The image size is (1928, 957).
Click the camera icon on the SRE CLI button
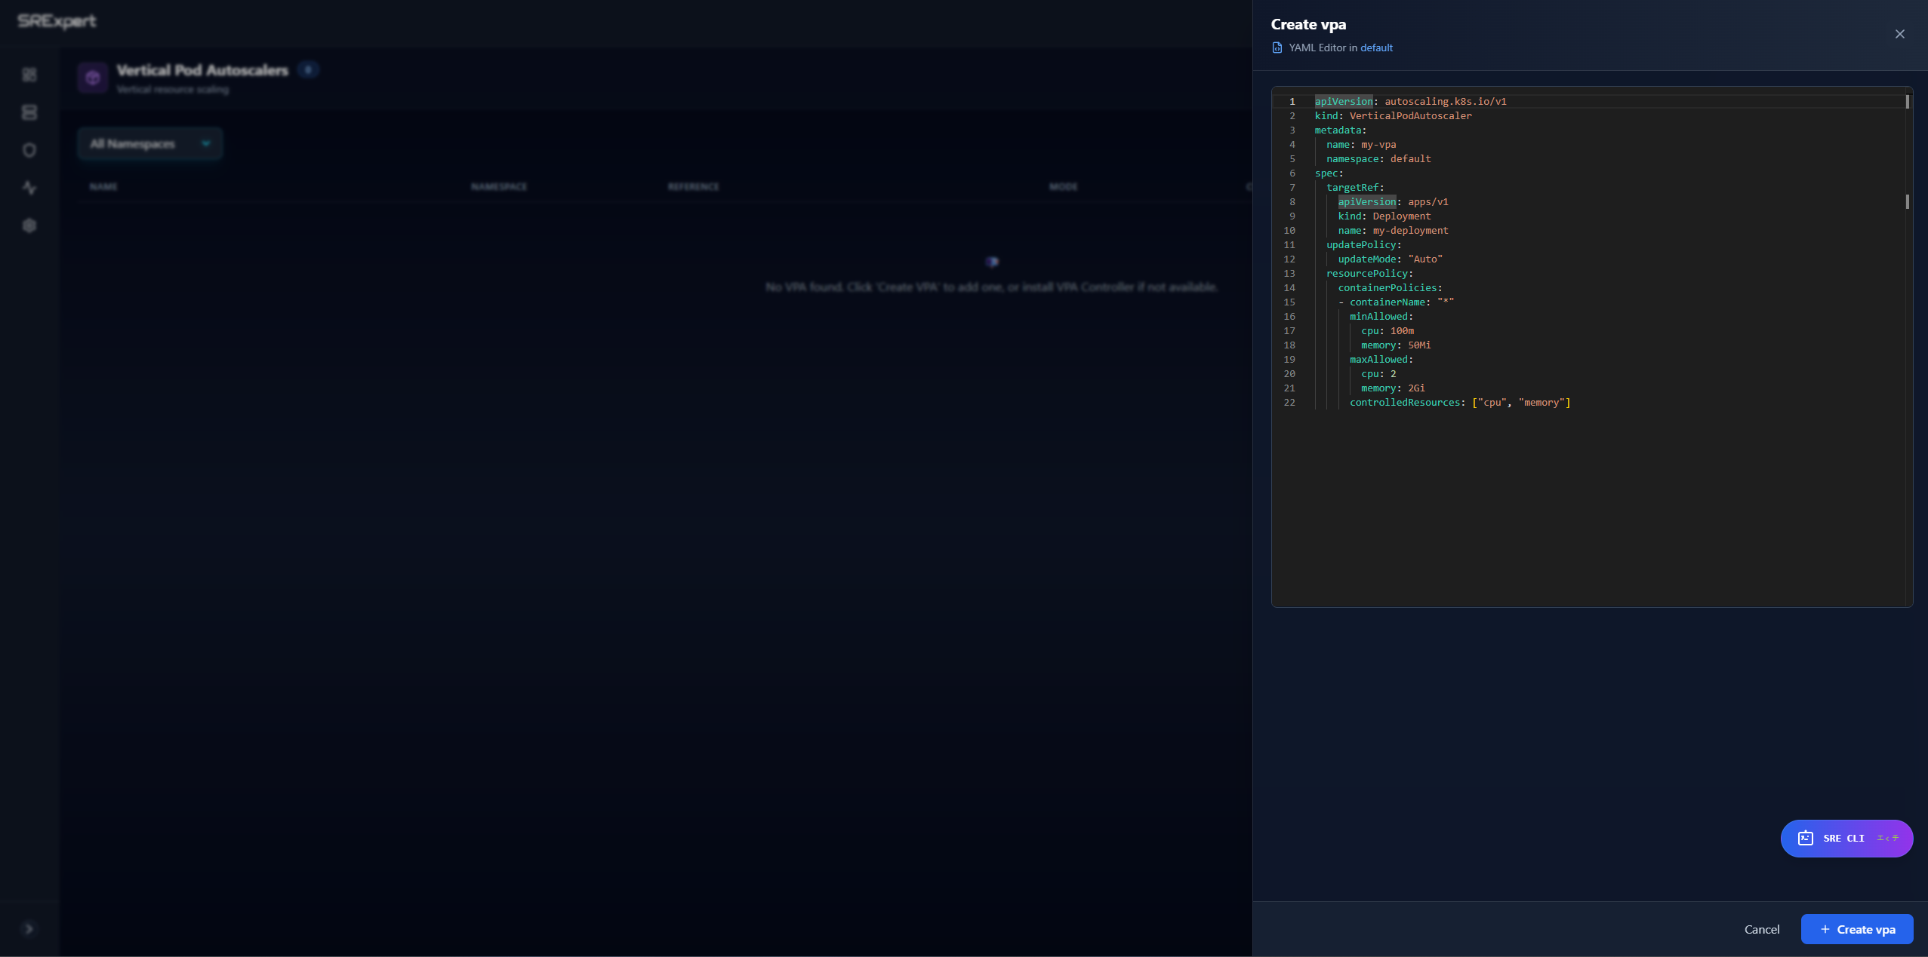coord(1806,838)
